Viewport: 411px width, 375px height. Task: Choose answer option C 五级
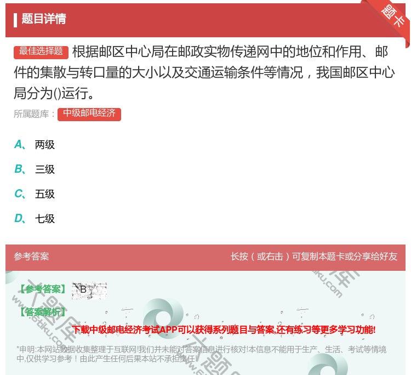point(35,194)
